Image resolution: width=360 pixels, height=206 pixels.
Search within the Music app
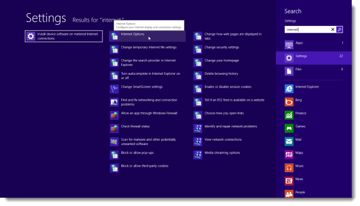(x=313, y=168)
